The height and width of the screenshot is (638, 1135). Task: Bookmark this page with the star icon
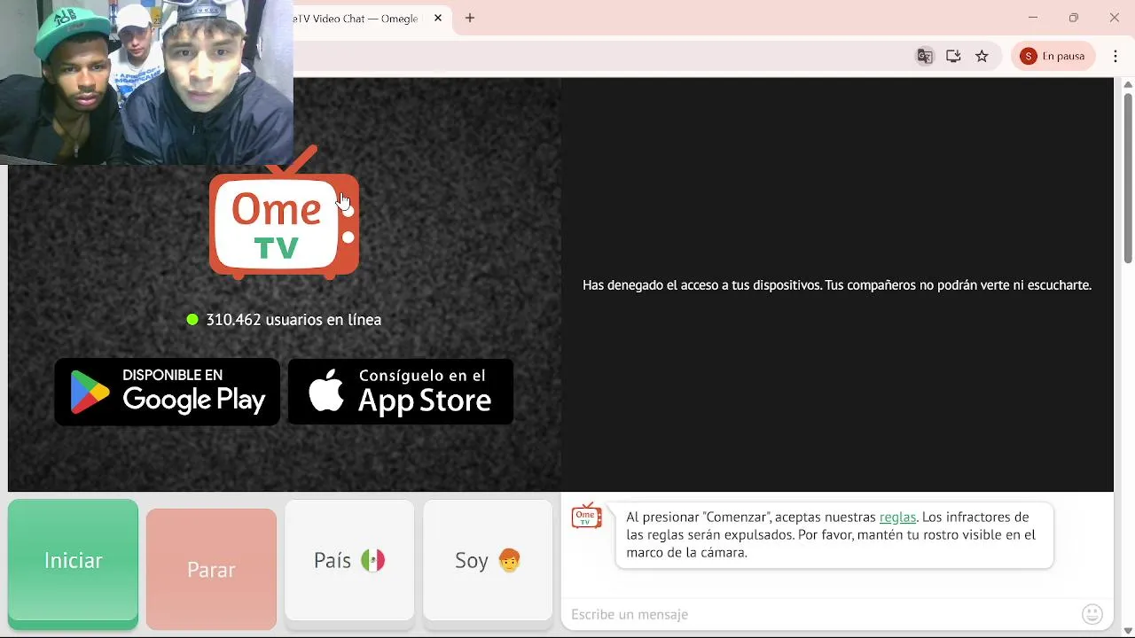point(982,56)
